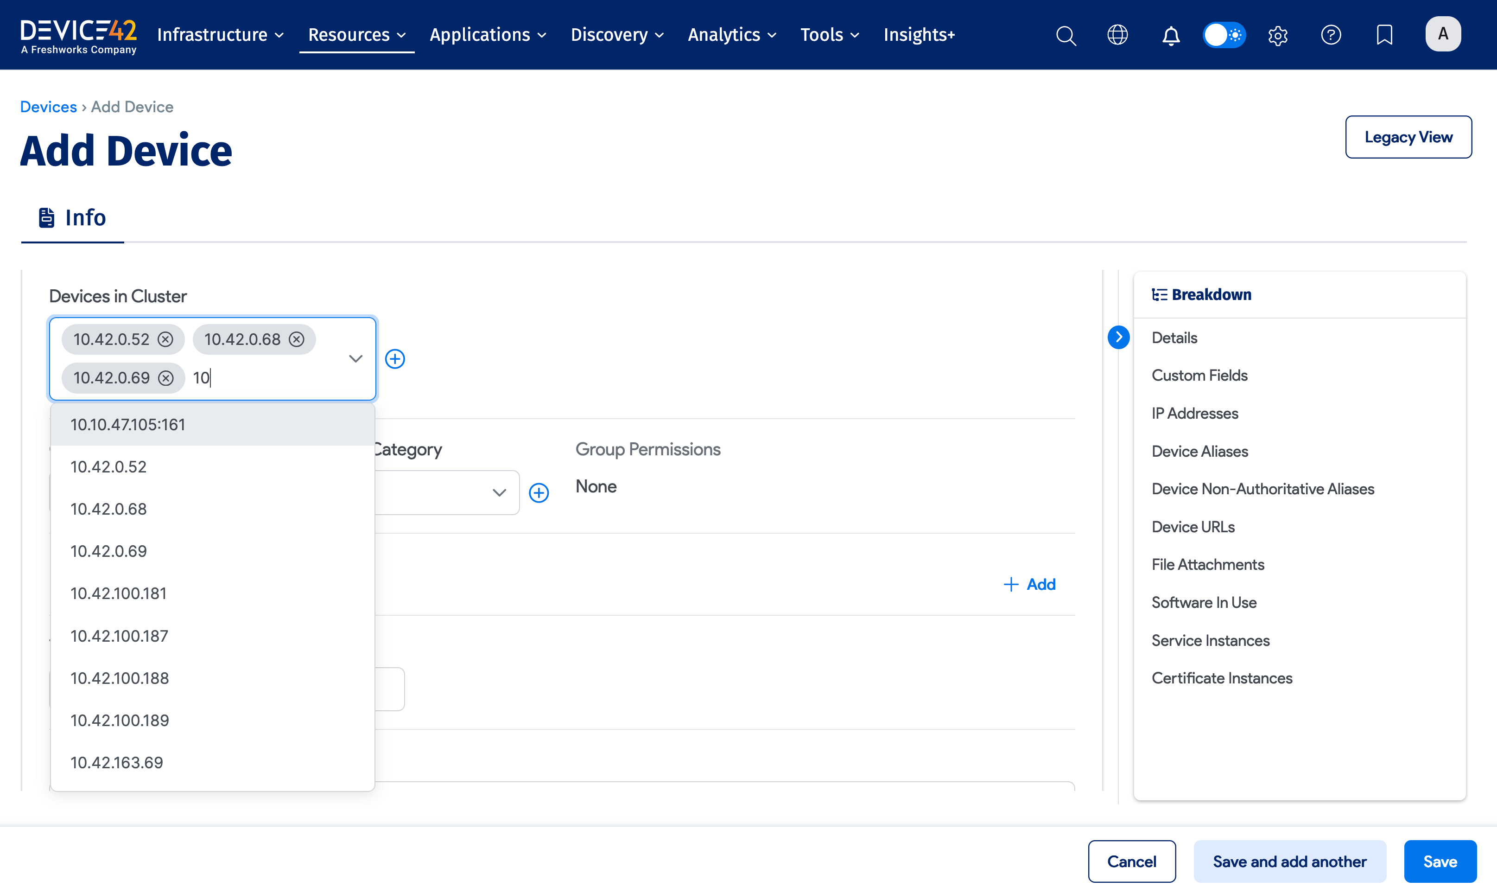Expand the Devices in Cluster dropdown

tap(355, 359)
